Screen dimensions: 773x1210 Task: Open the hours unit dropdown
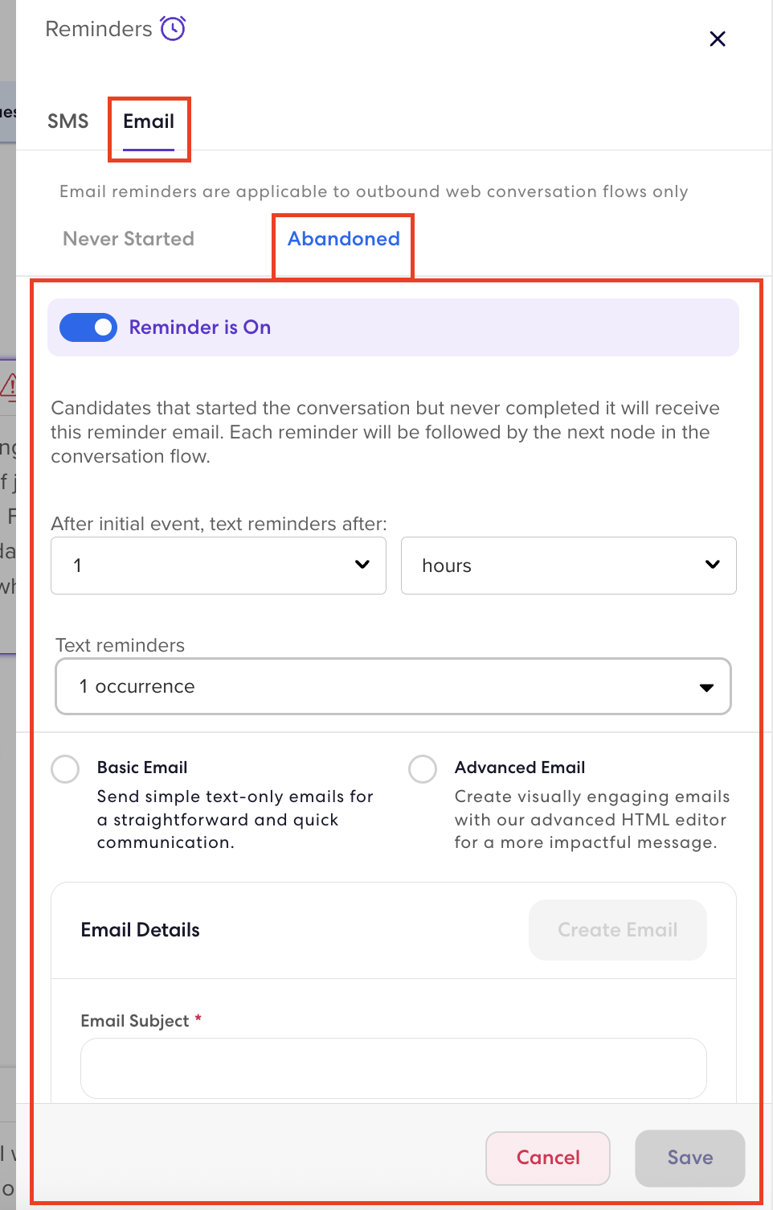(569, 566)
